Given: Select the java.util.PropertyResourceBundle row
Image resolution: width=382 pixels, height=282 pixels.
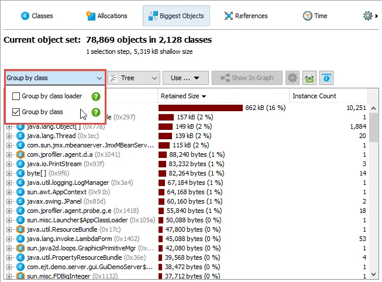Looking at the screenshot, I should tap(187, 257).
